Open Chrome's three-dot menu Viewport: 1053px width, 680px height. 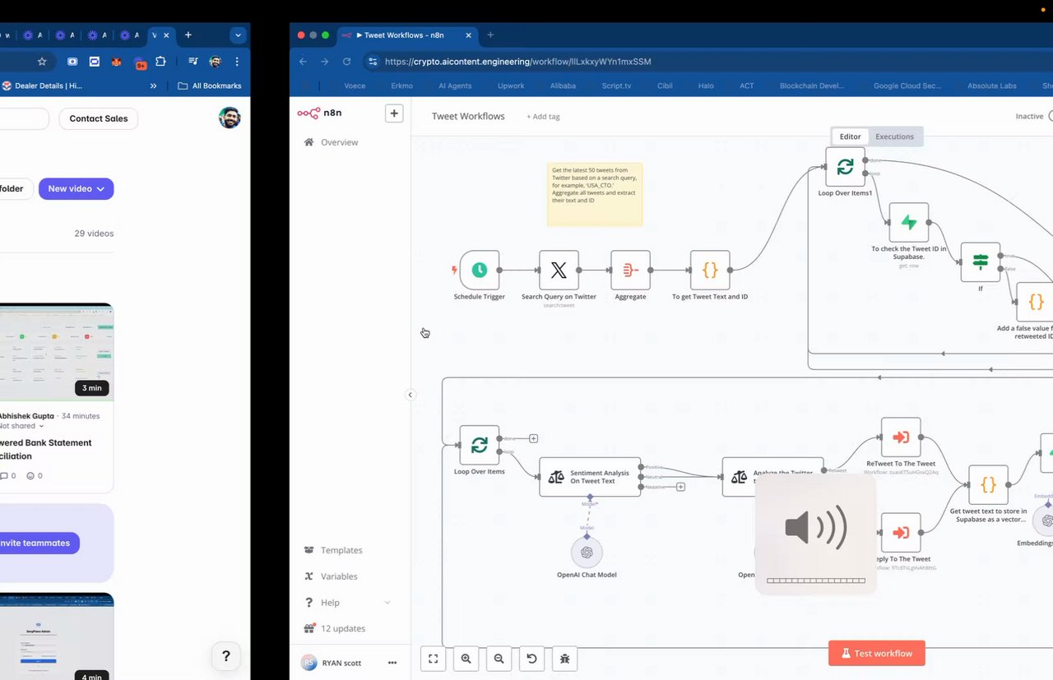[237, 61]
